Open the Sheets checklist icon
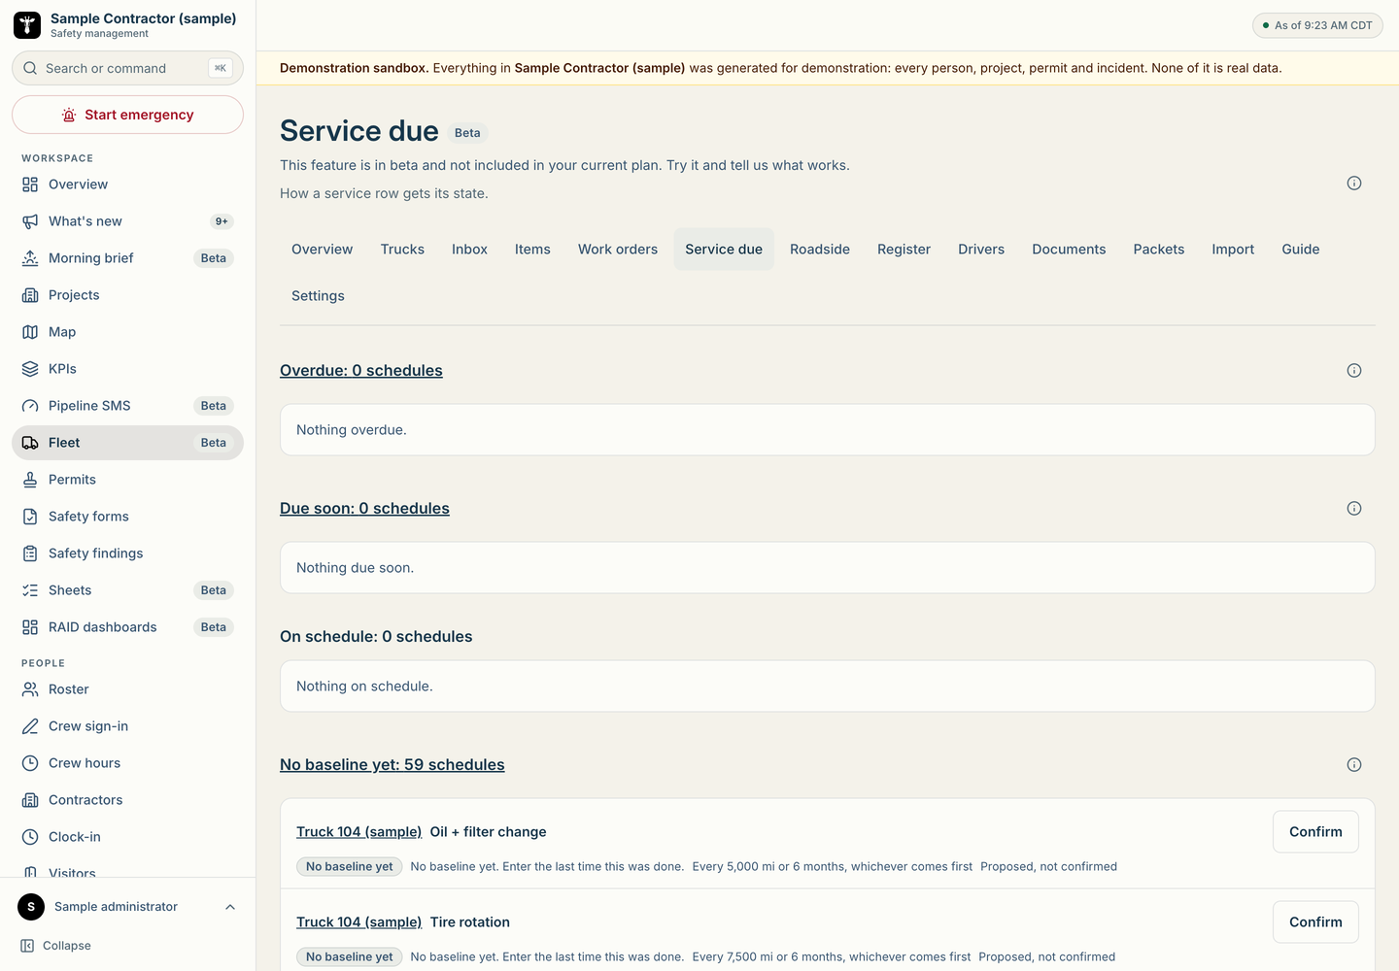Image resolution: width=1399 pixels, height=971 pixels. click(x=30, y=590)
